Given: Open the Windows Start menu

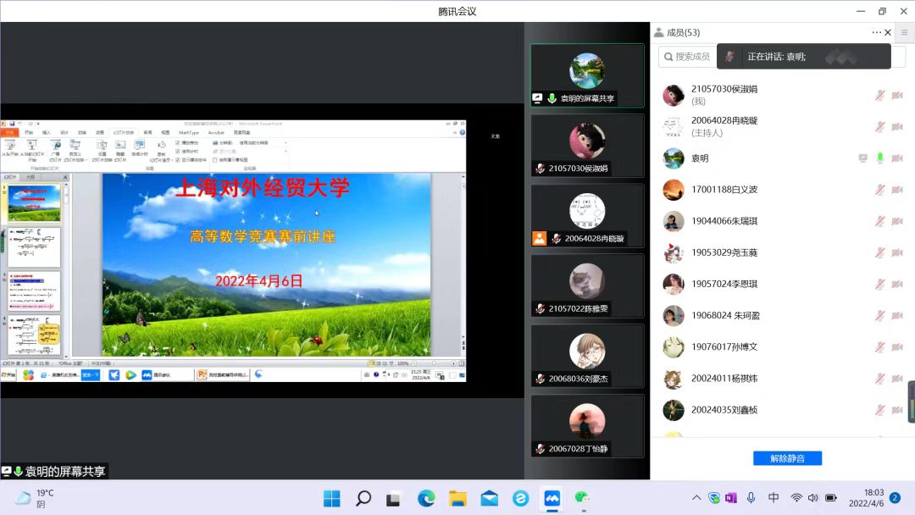Looking at the screenshot, I should (x=331, y=498).
